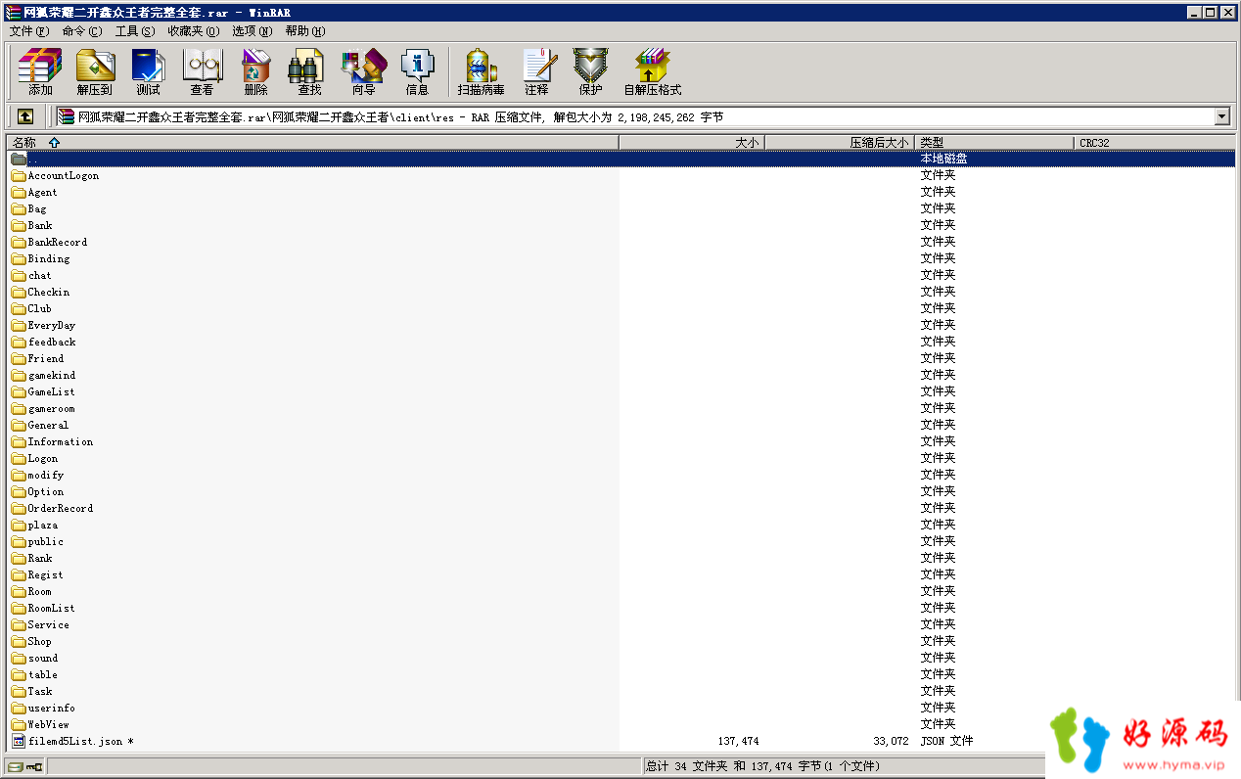Sort by the Type (类型) column header
The image size is (1241, 779).
(x=994, y=143)
